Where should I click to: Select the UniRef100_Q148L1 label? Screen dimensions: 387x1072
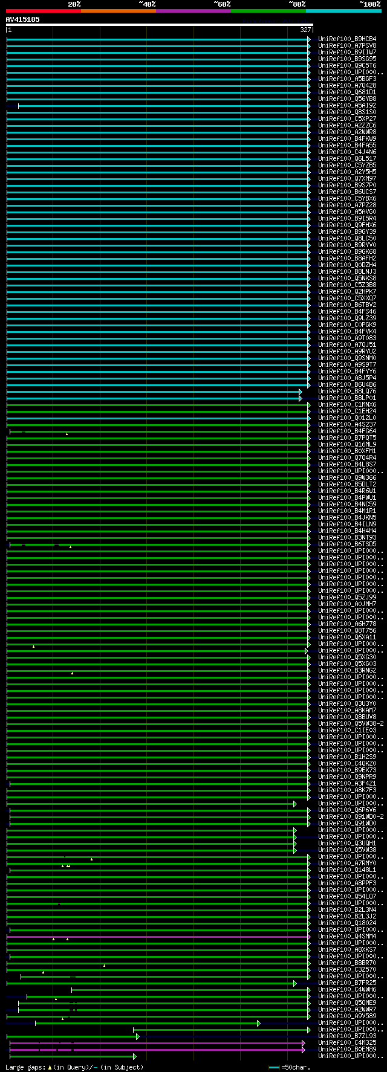point(347,870)
